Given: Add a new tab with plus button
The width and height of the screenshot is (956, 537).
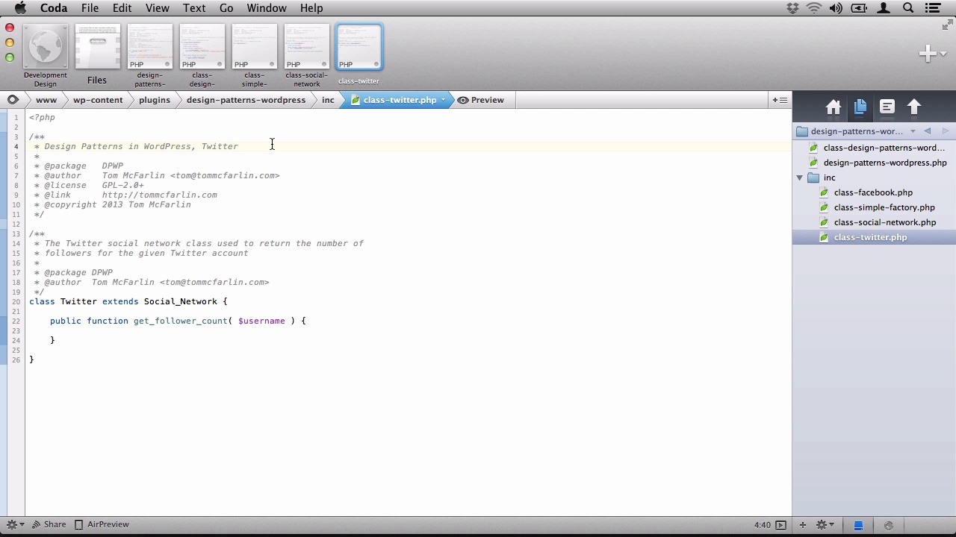Looking at the screenshot, I should [928, 54].
